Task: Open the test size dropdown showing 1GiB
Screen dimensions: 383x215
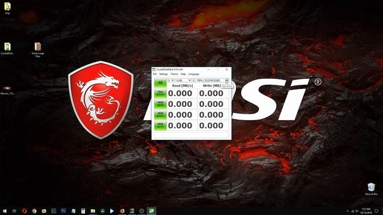Action: pos(183,80)
